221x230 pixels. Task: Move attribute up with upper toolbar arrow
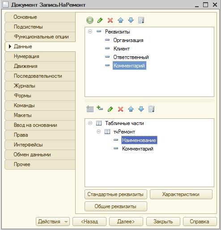click(x=120, y=20)
